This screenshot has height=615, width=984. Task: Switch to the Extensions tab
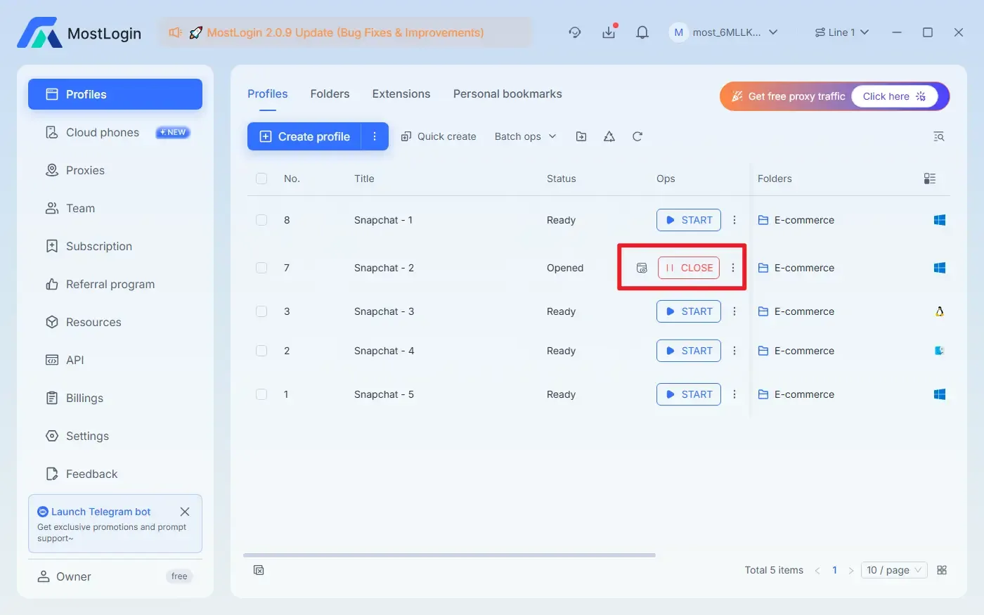[x=401, y=93]
